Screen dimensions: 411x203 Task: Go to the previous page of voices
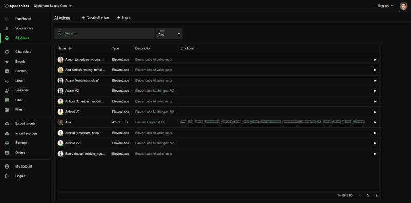[360, 195]
